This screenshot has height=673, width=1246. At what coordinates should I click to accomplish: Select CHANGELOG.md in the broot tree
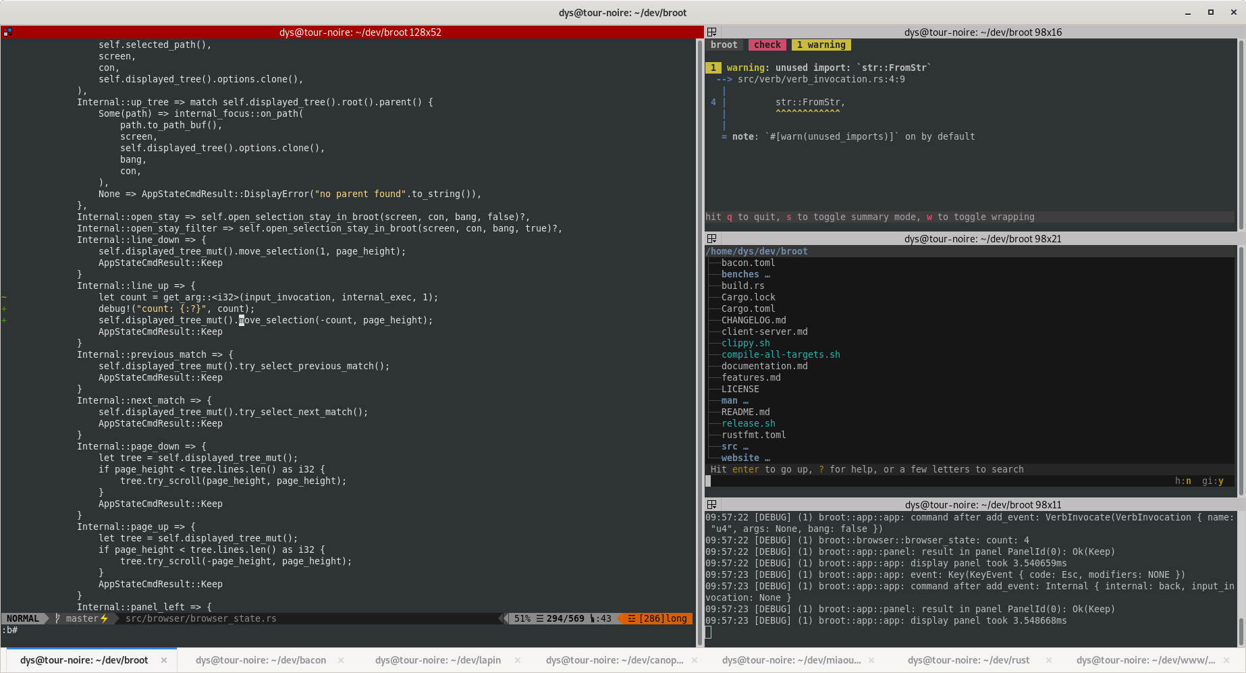pos(754,320)
